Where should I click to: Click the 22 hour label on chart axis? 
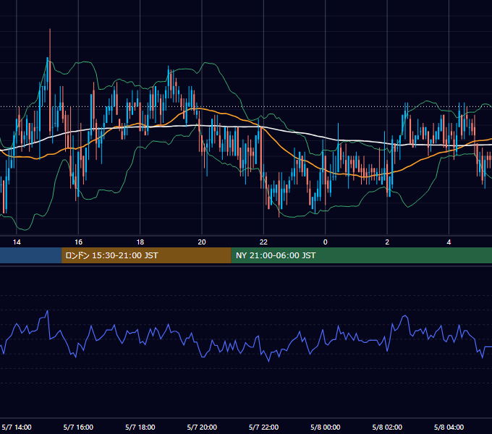point(263,242)
